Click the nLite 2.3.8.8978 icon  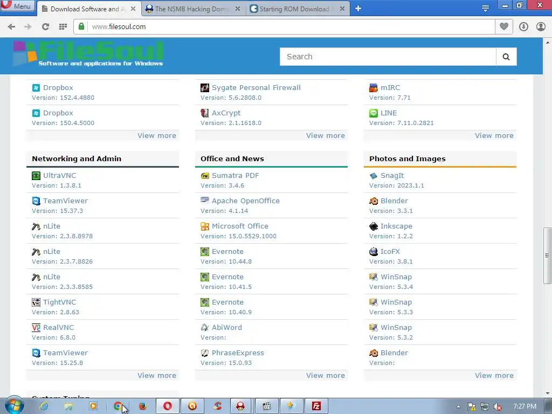pyautogui.click(x=36, y=226)
